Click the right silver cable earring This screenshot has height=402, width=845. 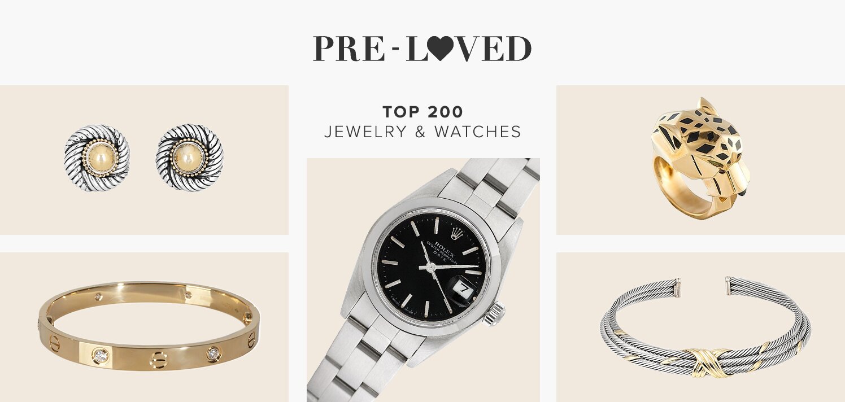pyautogui.click(x=189, y=158)
